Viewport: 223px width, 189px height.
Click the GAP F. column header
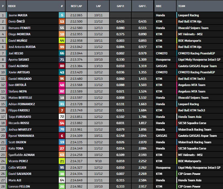tap(143, 6)
